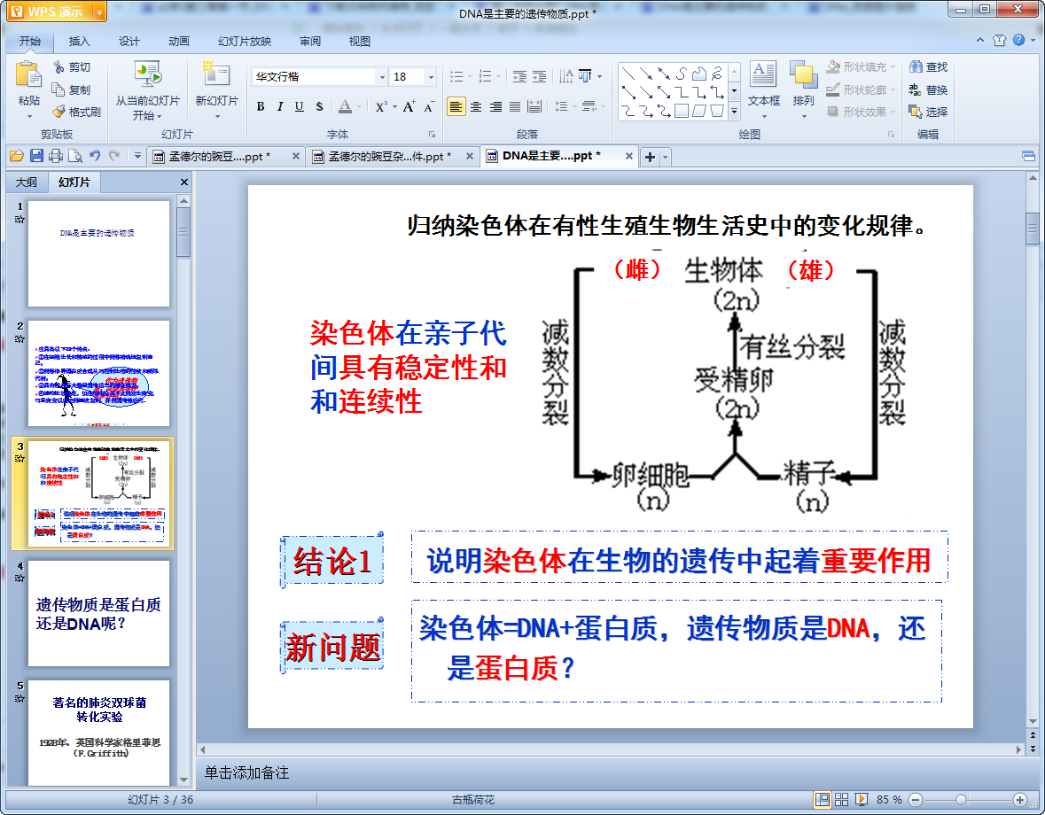Open font name dropdown 华文行楷
This screenshot has height=815, width=1045.
382,77
